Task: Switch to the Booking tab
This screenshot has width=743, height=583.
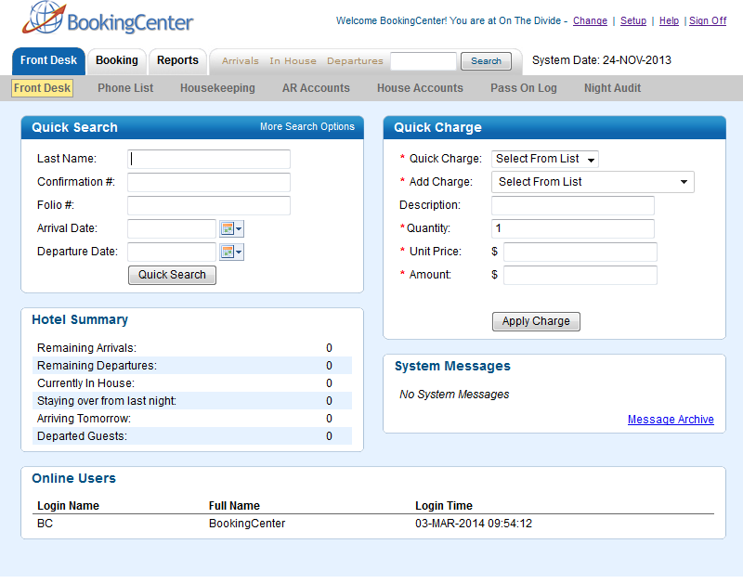Action: coord(117,61)
